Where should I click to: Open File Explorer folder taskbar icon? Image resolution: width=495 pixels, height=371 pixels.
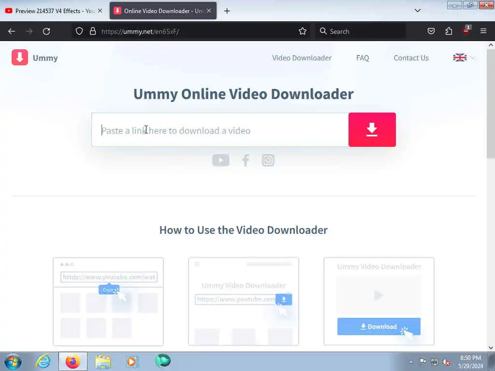pyautogui.click(x=103, y=361)
